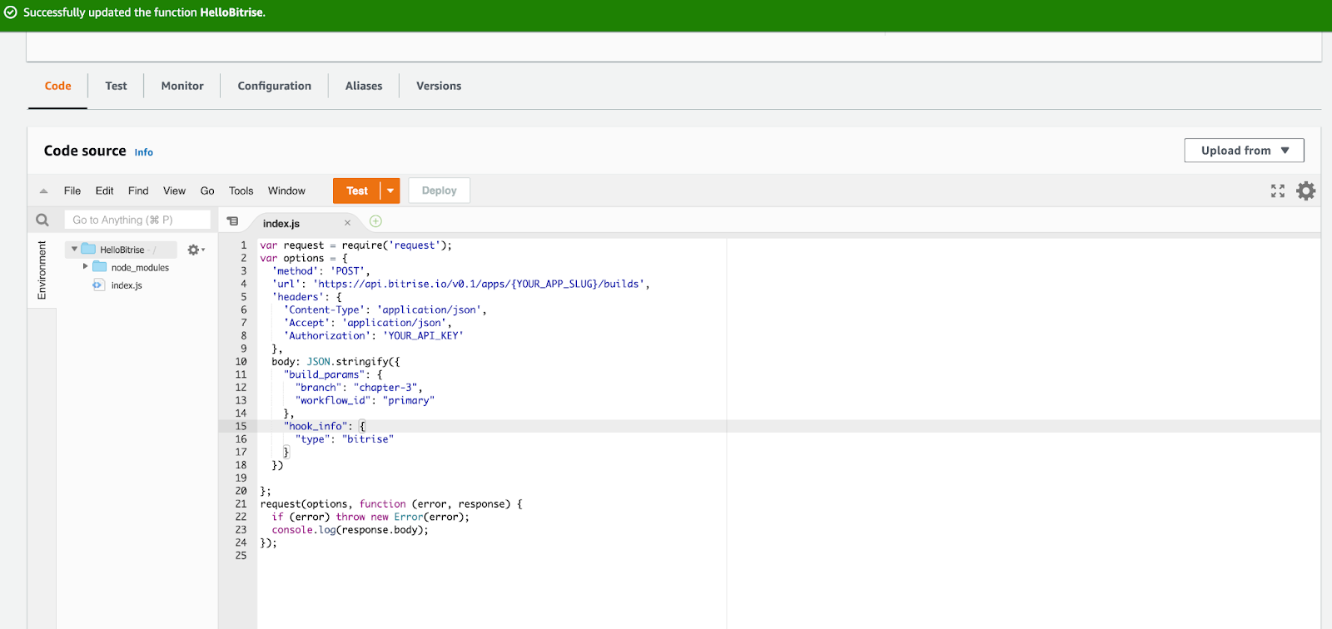Expand the node_modules folder

coord(85,266)
